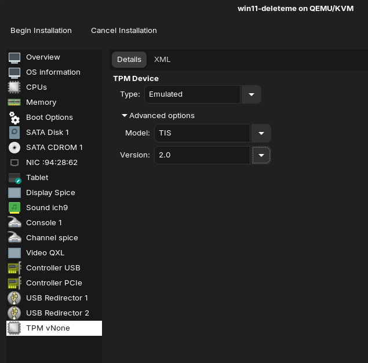This screenshot has height=363, width=368.
Task: Select Video QXL entry
Action: point(54,253)
